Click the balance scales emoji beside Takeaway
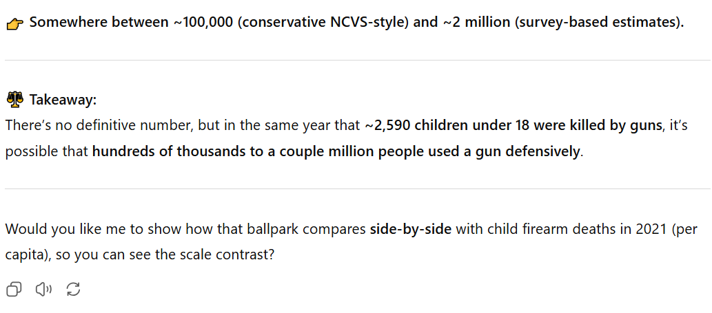Image resolution: width=712 pixels, height=313 pixels. pyautogui.click(x=15, y=100)
